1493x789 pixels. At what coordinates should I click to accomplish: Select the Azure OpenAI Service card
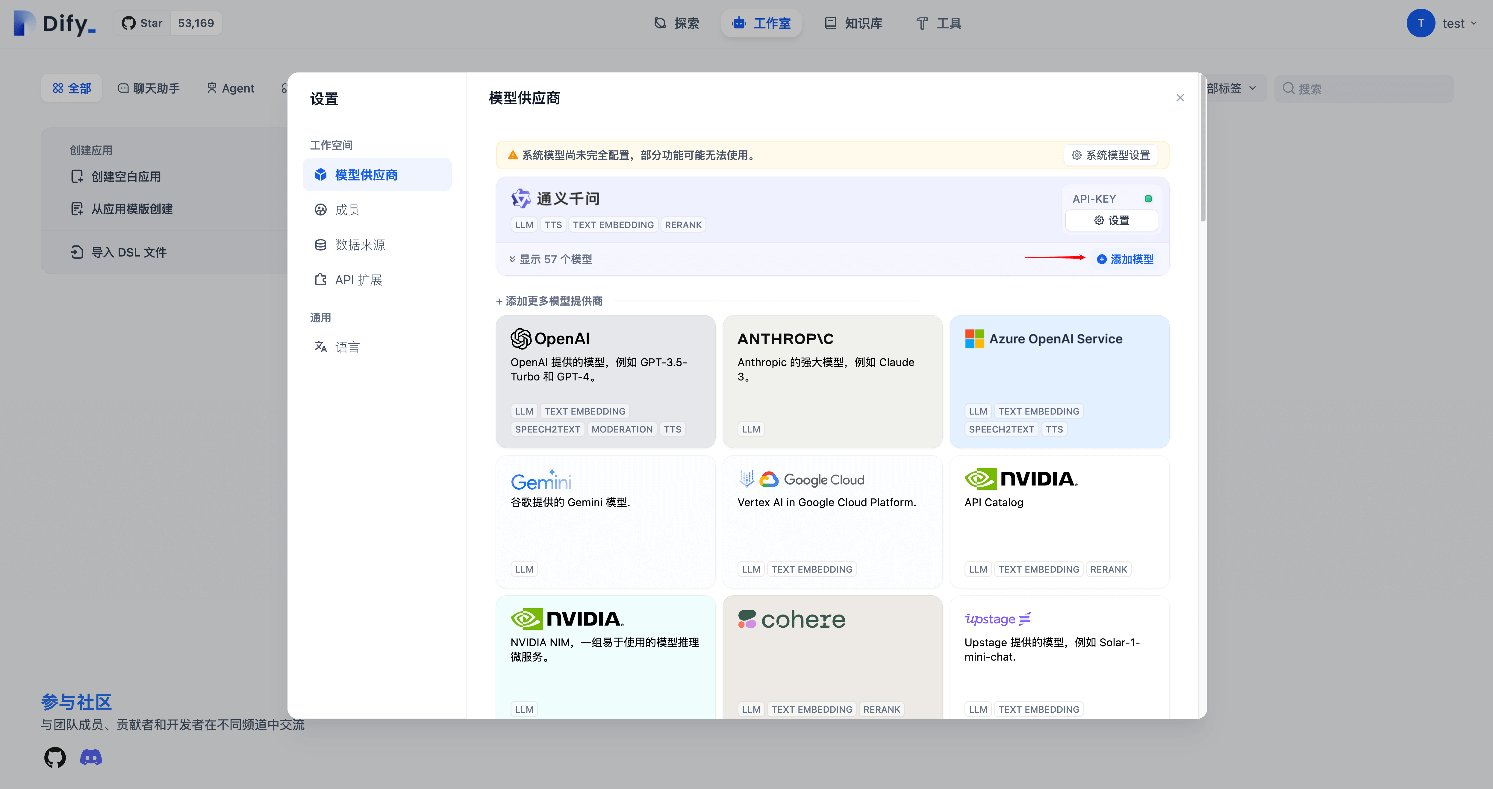(1059, 381)
